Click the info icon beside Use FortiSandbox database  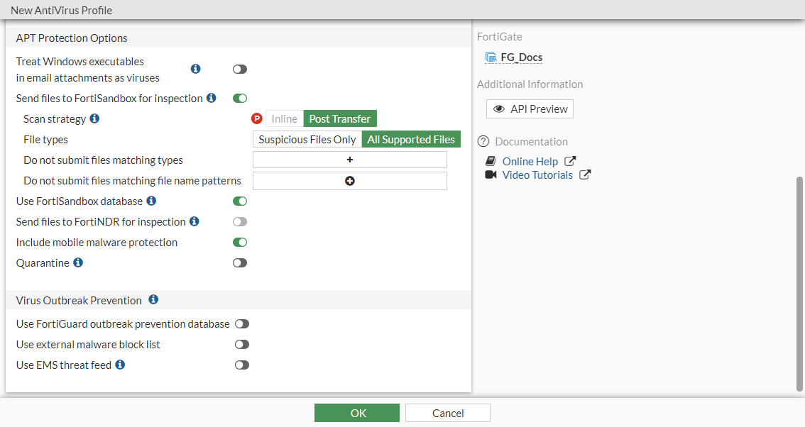coord(150,201)
